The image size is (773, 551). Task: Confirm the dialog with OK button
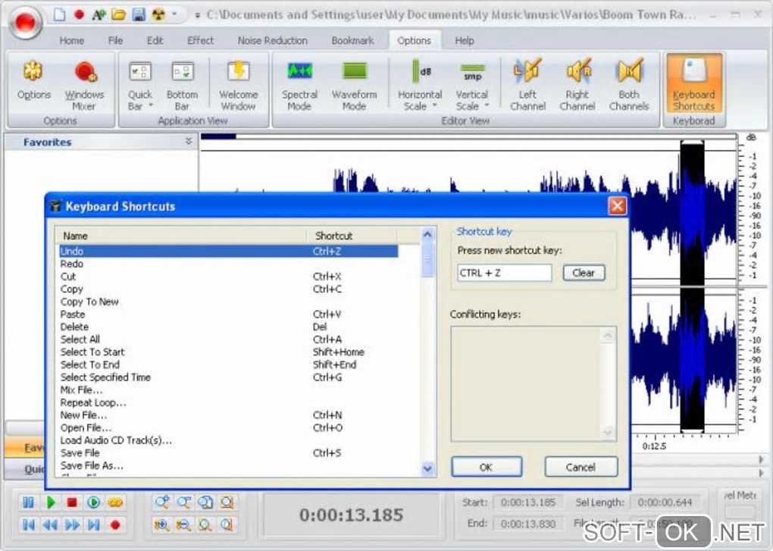click(486, 467)
